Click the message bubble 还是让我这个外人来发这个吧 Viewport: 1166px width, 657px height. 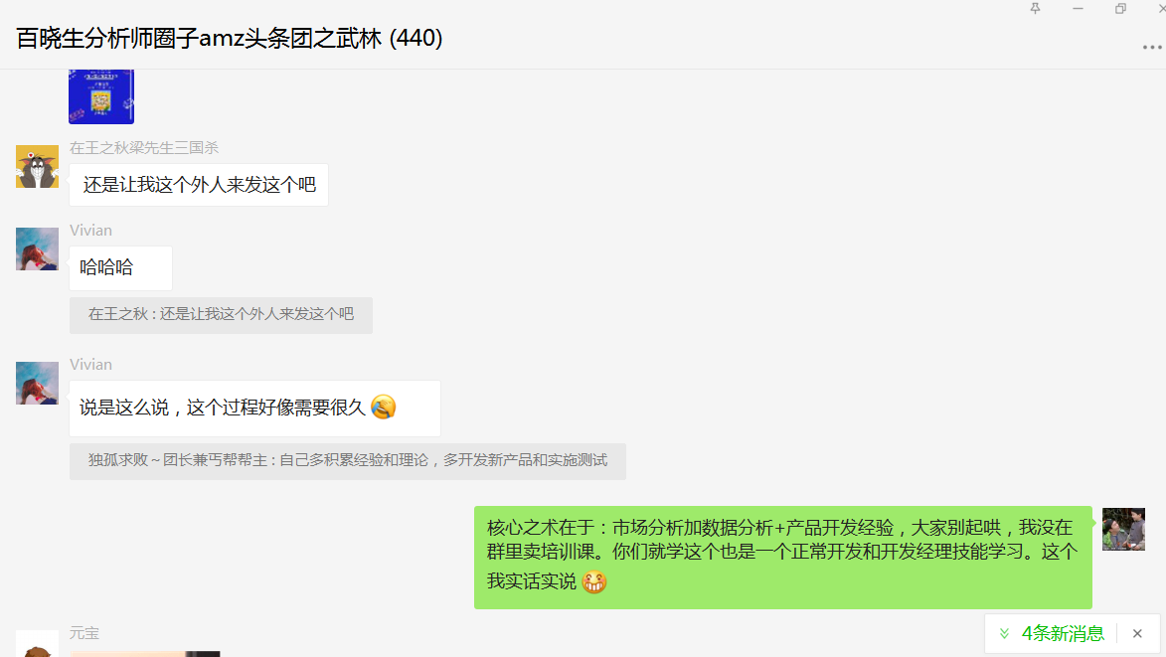click(199, 185)
